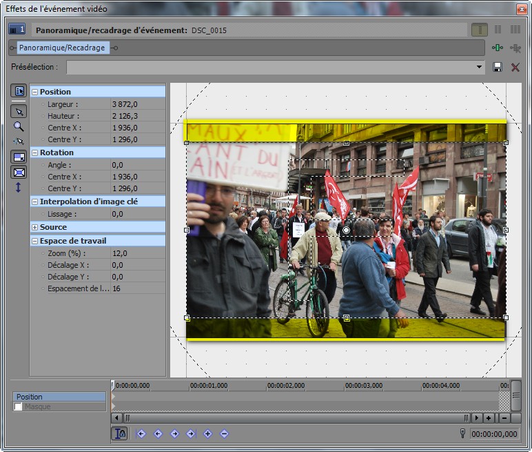Image resolution: width=532 pixels, height=452 pixels.
Task: Toggle size about center button
Action: (x=19, y=173)
